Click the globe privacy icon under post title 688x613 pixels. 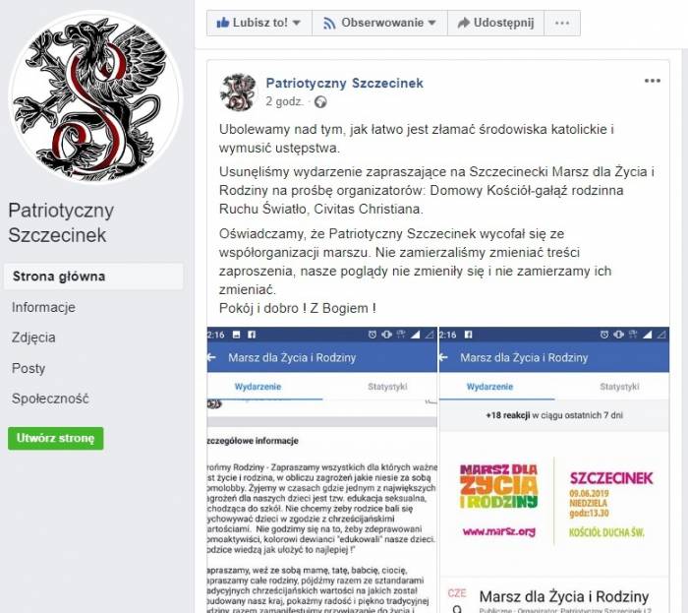(320, 102)
